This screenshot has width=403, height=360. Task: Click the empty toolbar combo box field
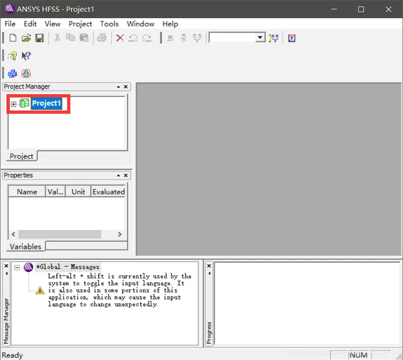[232, 38]
